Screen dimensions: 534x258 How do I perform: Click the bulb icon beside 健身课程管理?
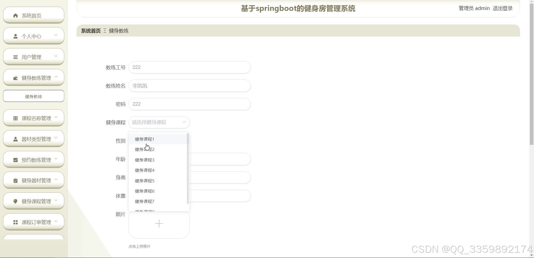16,201
